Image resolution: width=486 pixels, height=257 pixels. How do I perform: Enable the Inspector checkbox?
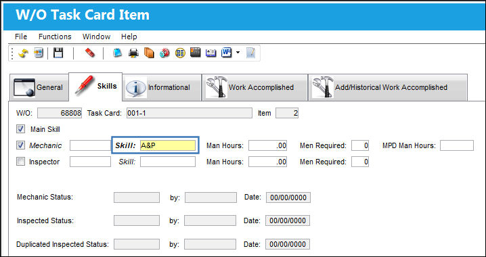(21, 162)
